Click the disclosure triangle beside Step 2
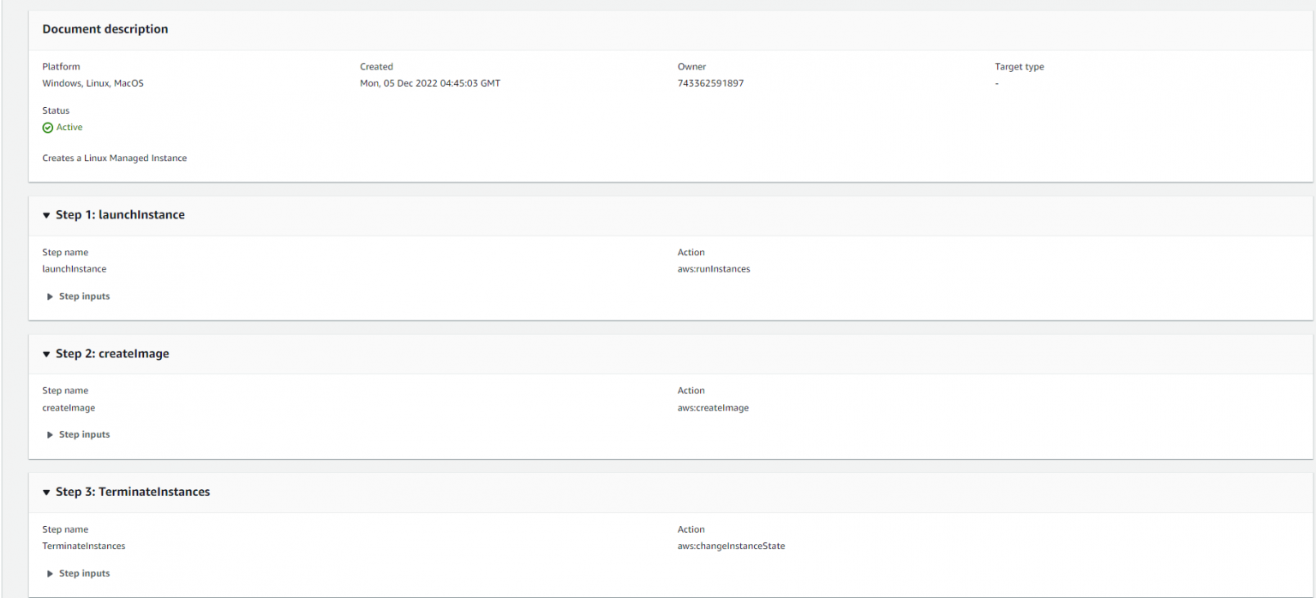Viewport: 1316px width, 598px height. (46, 353)
